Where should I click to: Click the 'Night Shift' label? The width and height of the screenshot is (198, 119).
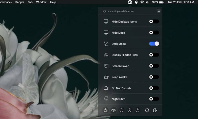point(119,99)
